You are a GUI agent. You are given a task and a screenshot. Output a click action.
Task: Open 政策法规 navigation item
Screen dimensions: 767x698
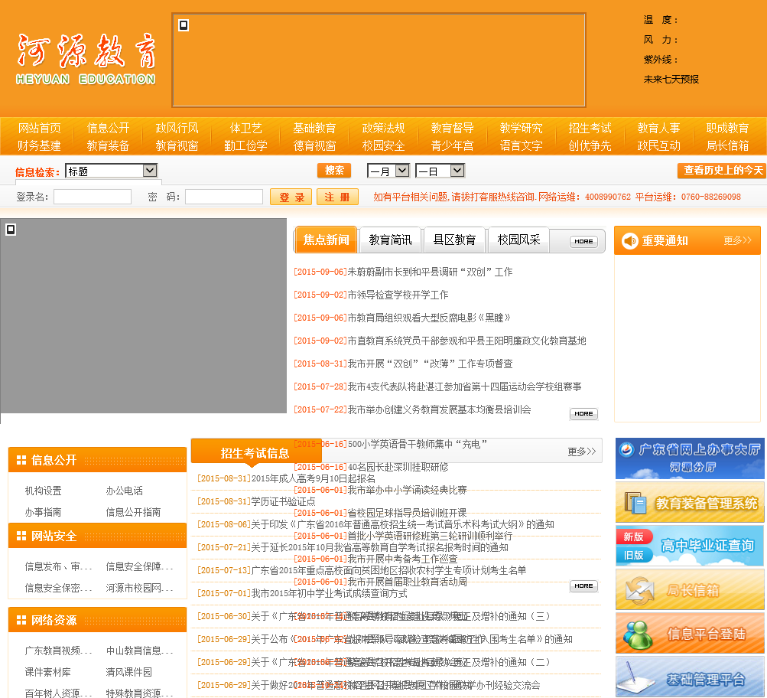point(384,129)
